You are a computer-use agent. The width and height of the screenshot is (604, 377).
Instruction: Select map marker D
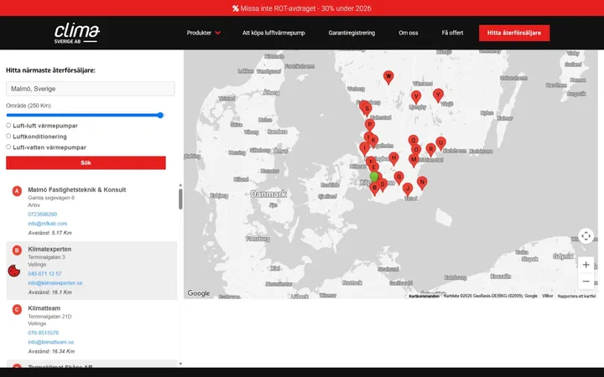[x=383, y=184]
